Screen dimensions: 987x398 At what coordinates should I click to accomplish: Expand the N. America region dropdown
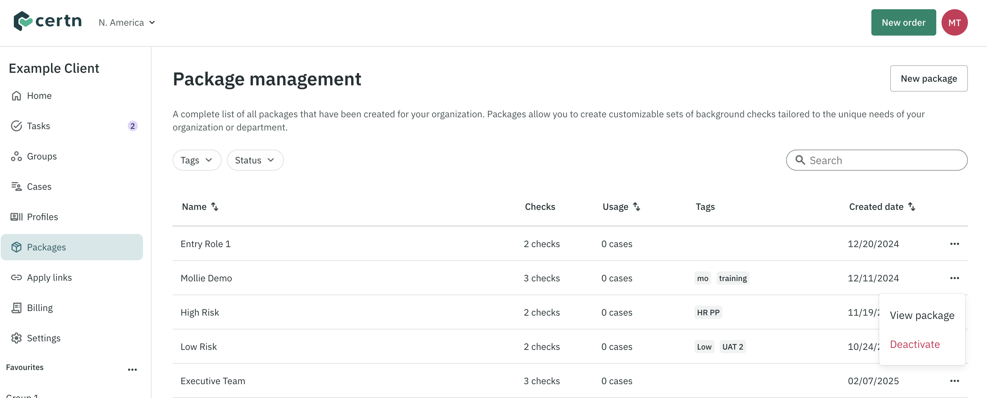(127, 22)
